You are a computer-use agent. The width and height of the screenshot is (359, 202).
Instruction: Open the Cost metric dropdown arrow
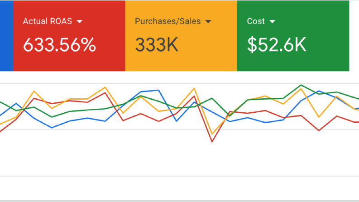[272, 22]
